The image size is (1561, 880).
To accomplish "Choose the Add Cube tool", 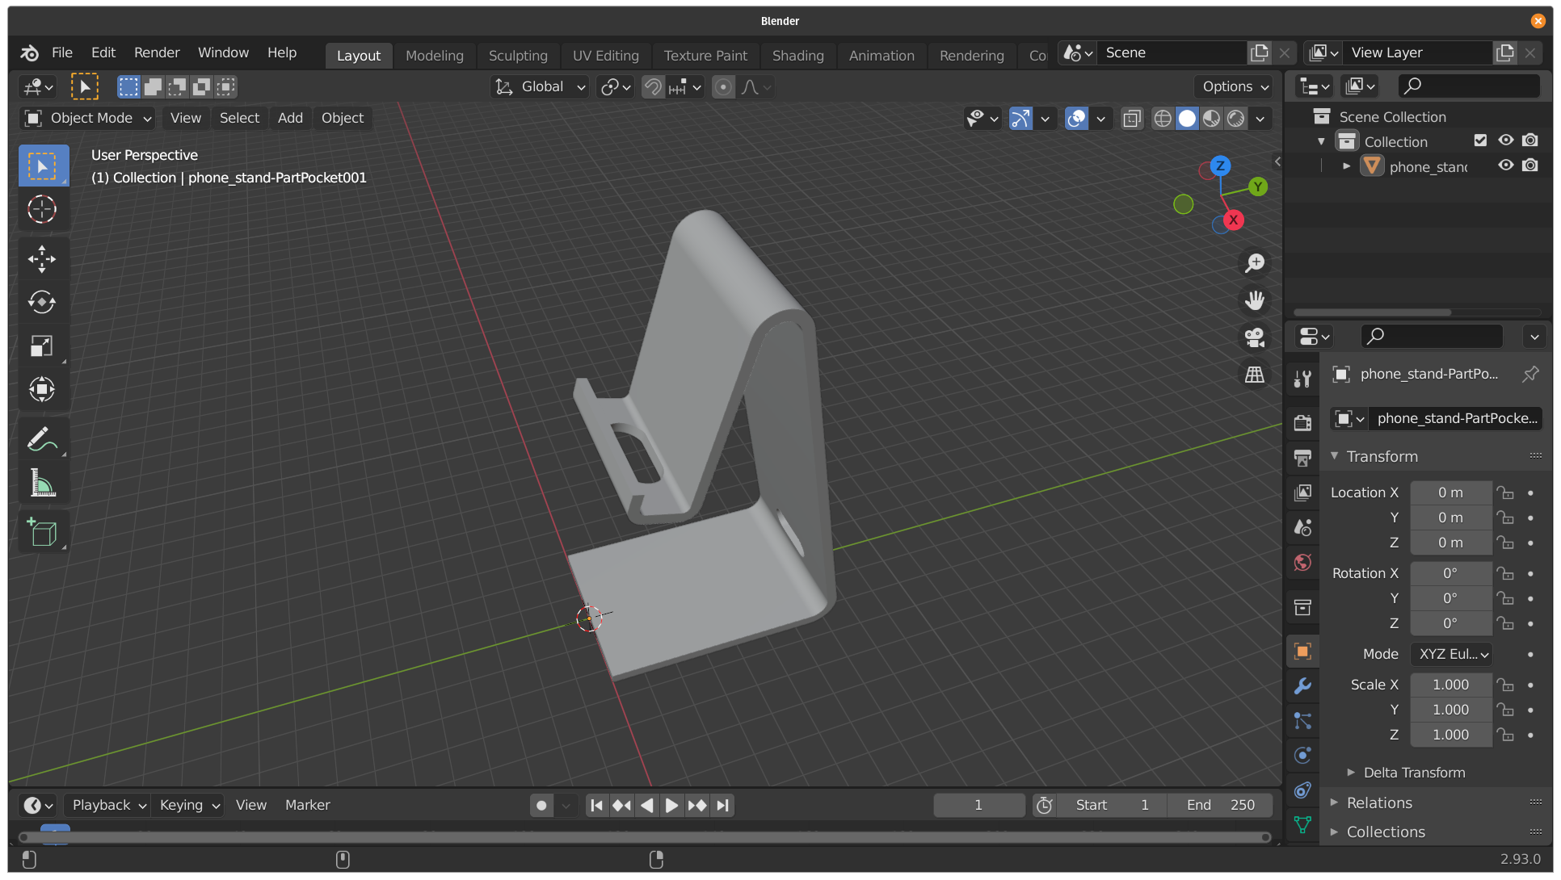I will (x=42, y=532).
